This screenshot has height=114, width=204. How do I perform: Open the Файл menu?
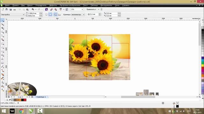(7, 5)
